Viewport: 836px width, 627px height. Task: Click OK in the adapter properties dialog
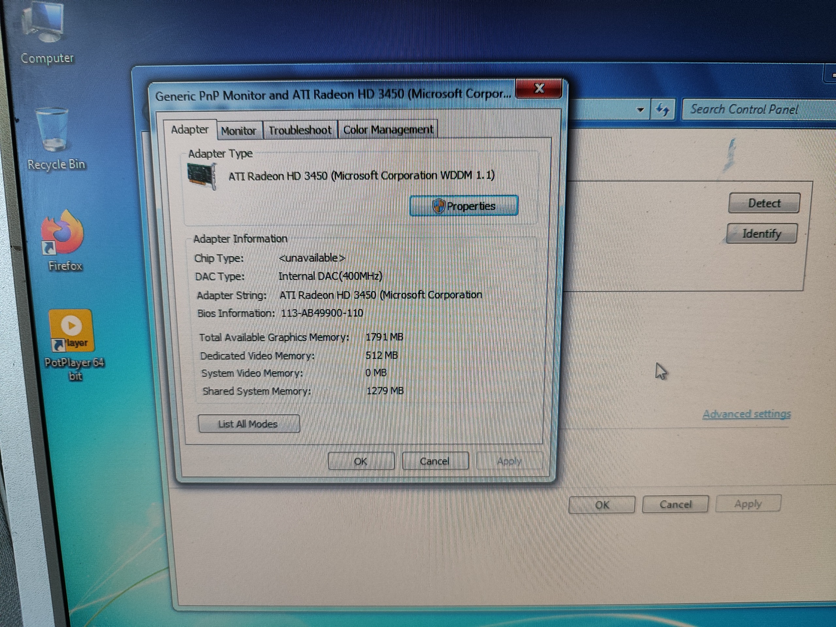pos(361,461)
